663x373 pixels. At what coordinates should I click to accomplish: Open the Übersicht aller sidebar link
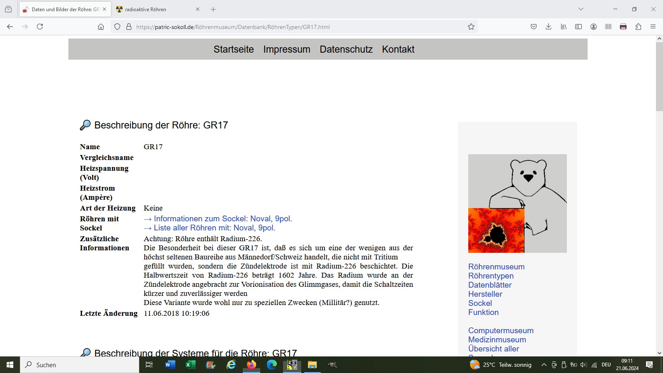pos(494,349)
